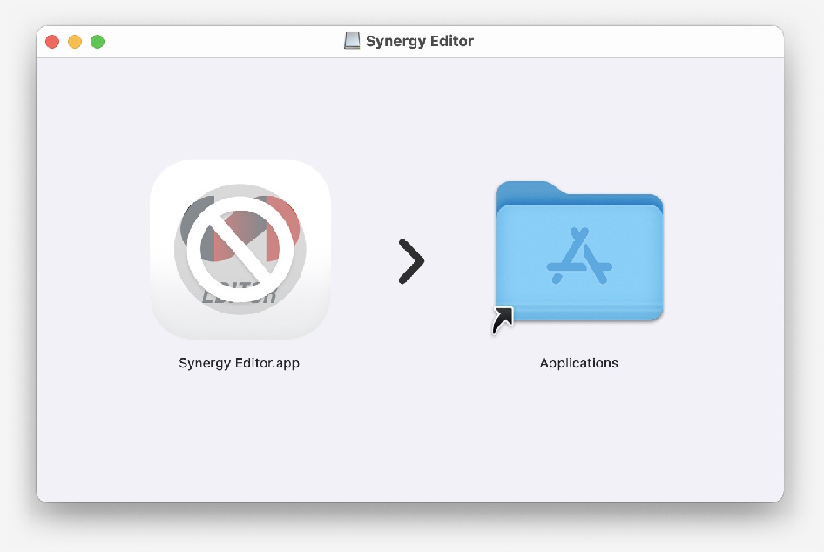Click the alias arrow badge on Applications folder

(x=503, y=320)
